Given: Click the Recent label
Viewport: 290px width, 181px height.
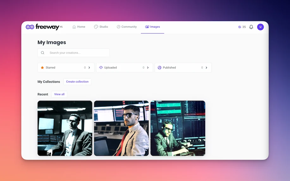Looking at the screenshot, I should [x=43, y=94].
